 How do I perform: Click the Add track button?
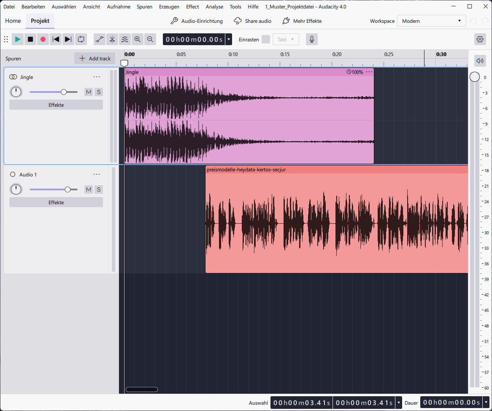tap(95, 58)
